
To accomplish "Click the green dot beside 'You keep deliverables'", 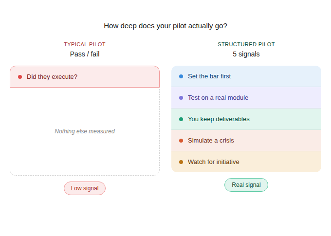I will (x=181, y=119).
